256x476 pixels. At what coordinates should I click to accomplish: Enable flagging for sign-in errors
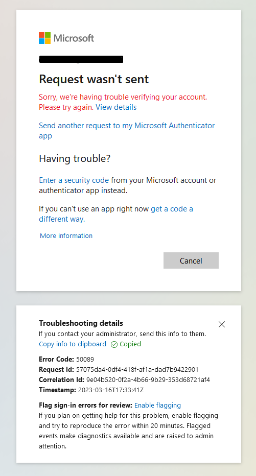coord(157,406)
